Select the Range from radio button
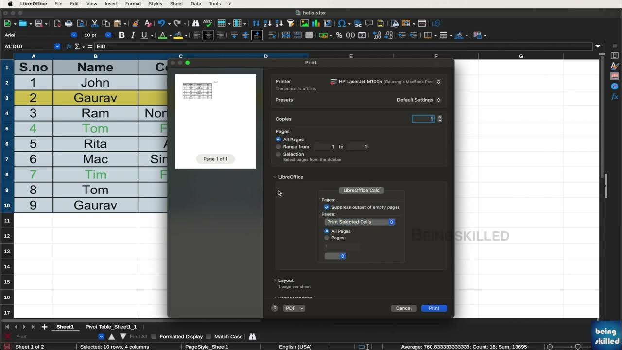The image size is (622, 350). click(x=278, y=147)
